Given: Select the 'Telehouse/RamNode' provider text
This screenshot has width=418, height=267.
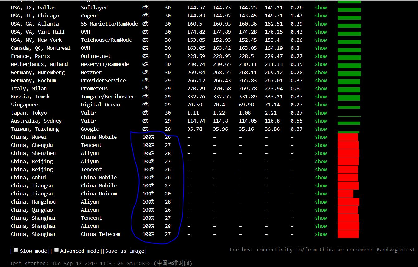Looking at the screenshot, I should (106, 40).
